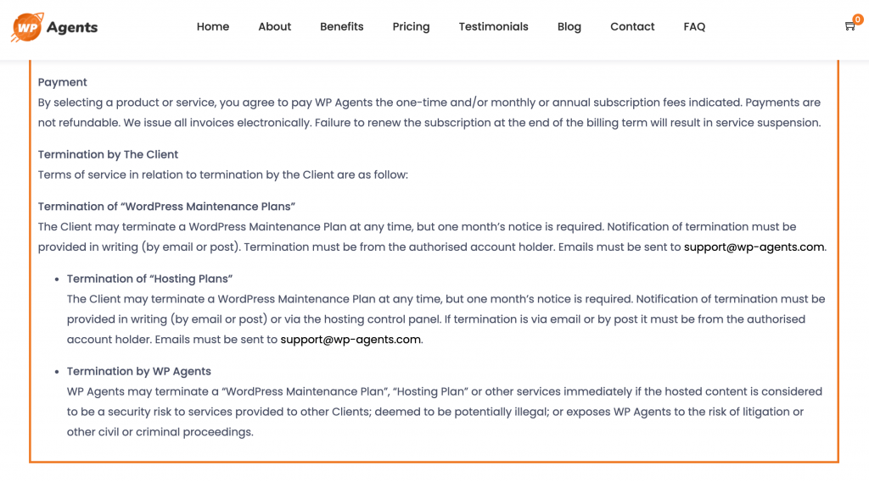Open the FAQ navigation item
The height and width of the screenshot is (482, 869).
[x=694, y=27]
